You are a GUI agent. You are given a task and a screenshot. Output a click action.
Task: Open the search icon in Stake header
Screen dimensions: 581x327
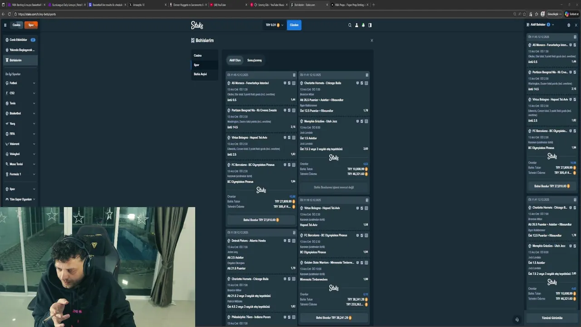pyautogui.click(x=350, y=25)
